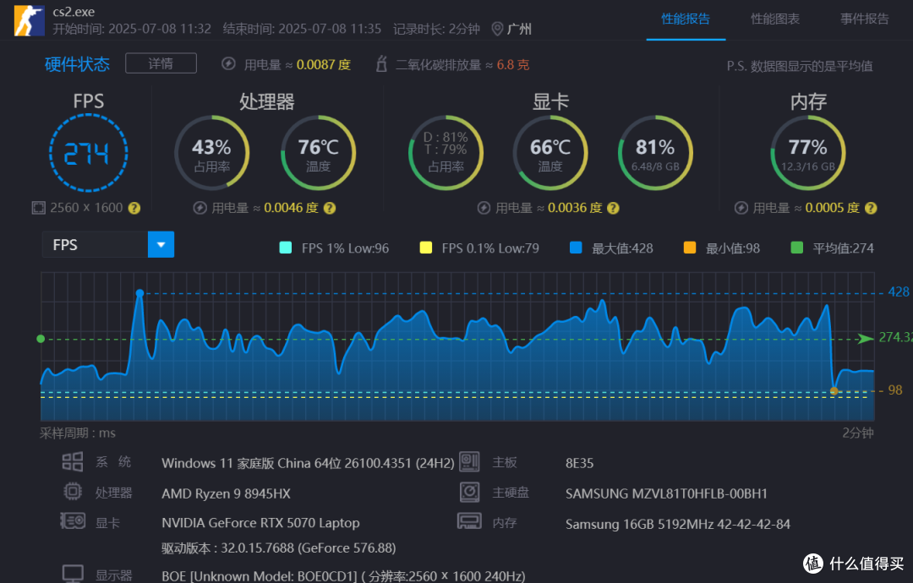Click the resolution icon beside 2560 × 1600
This screenshot has width=913, height=583.
[x=38, y=208]
